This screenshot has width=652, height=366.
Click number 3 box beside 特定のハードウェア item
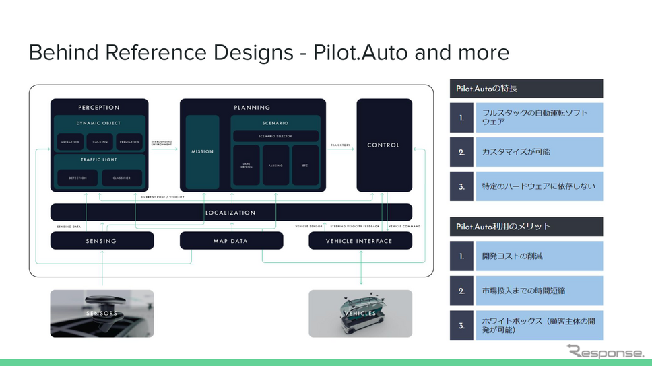click(x=461, y=186)
